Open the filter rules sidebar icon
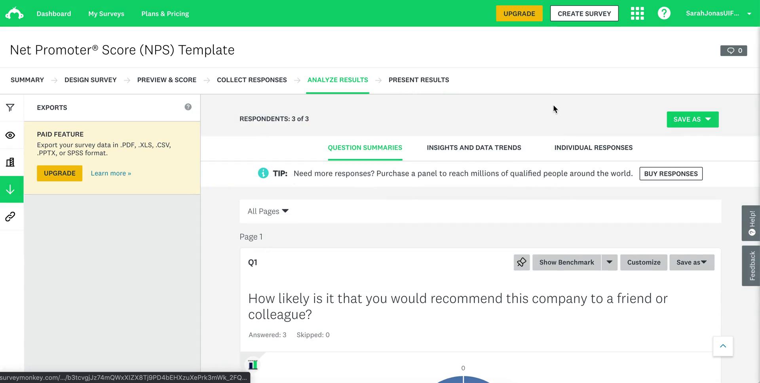This screenshot has height=383, width=760. pyautogui.click(x=10, y=107)
